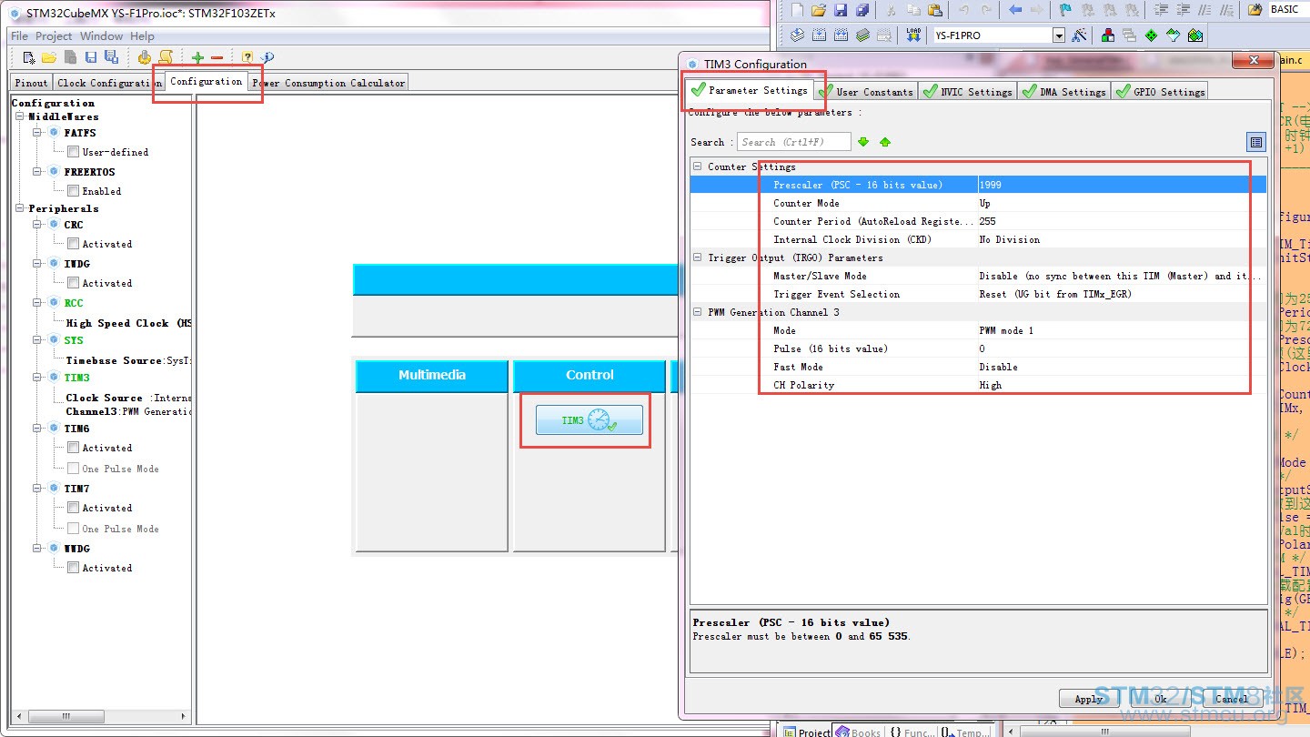Image resolution: width=1310 pixels, height=737 pixels.
Task: Click Open file icon in Keil toolbar
Action: (819, 10)
